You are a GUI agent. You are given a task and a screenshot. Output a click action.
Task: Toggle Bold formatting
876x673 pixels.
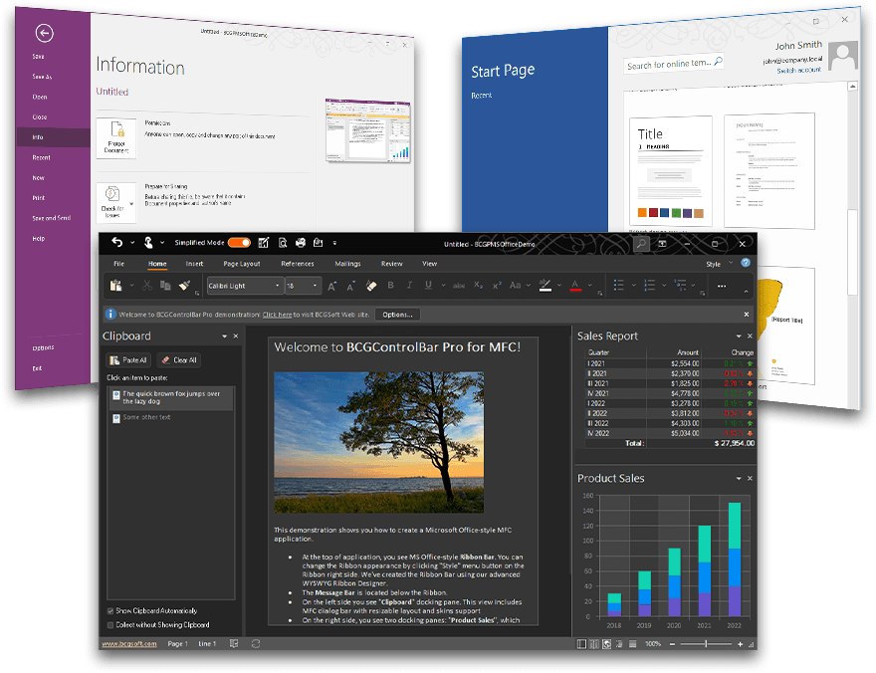click(390, 286)
